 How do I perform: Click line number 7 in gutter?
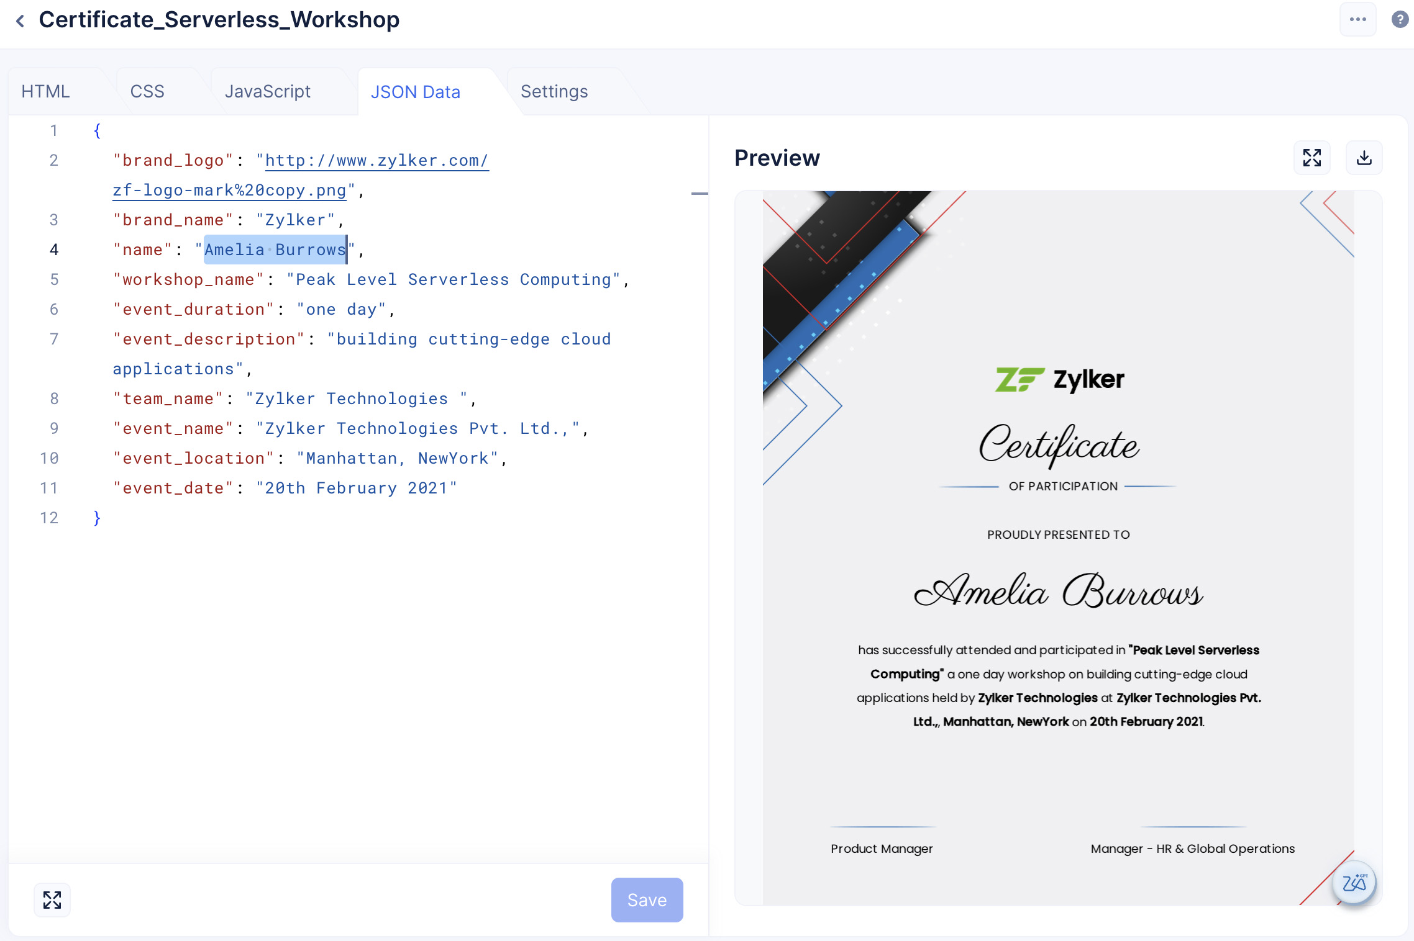[x=54, y=339]
